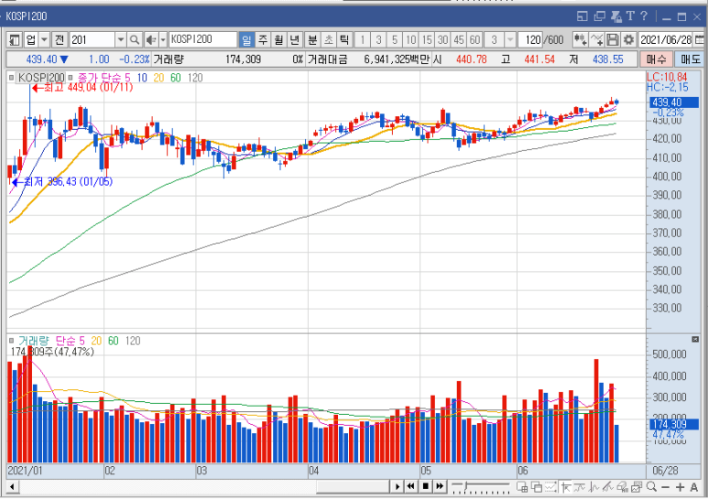Select the tick (틱) period button

(x=344, y=40)
